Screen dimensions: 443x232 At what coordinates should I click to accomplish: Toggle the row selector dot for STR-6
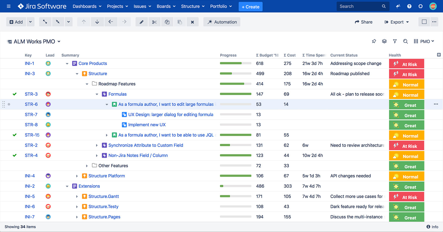point(9,104)
